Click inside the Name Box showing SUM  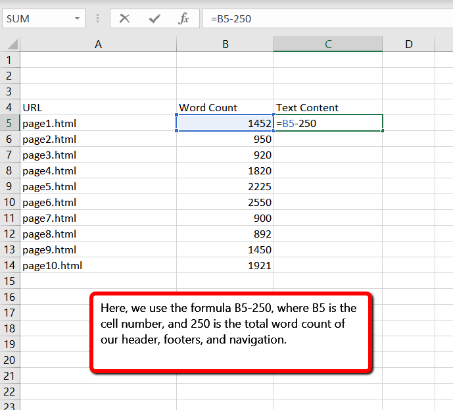pyautogui.click(x=36, y=18)
